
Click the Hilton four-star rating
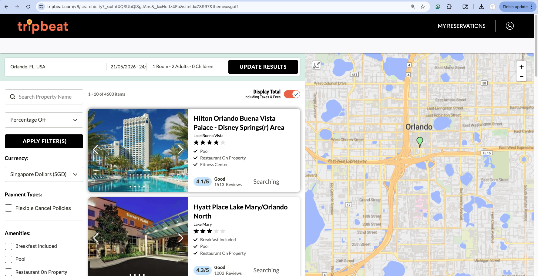pos(209,143)
